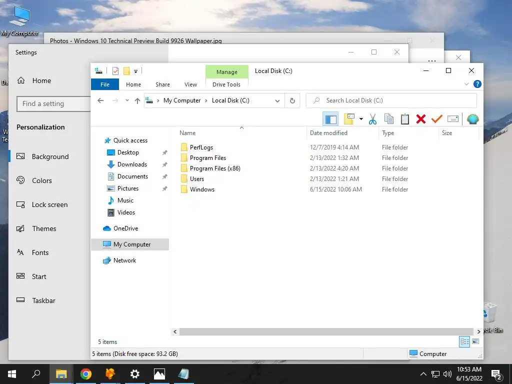This screenshot has height=384, width=512.
Task: Open dropdown arrow next to folder options
Action: point(361,119)
